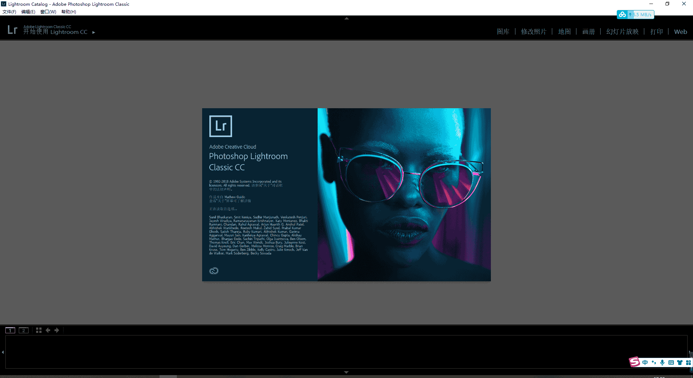Toggle main window button labeled 1
Viewport: 693px width, 378px height.
(10, 330)
